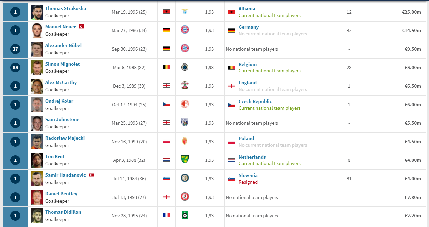Open the Czech Republic national team link

pyautogui.click(x=255, y=101)
